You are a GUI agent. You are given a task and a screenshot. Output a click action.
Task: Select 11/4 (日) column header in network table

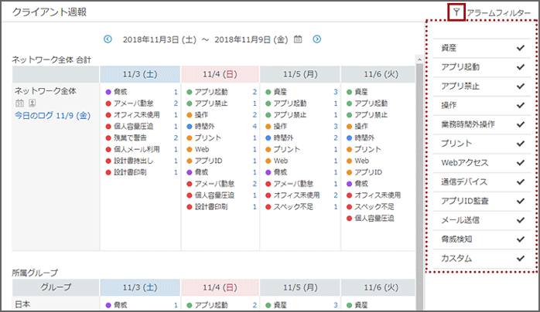point(220,74)
